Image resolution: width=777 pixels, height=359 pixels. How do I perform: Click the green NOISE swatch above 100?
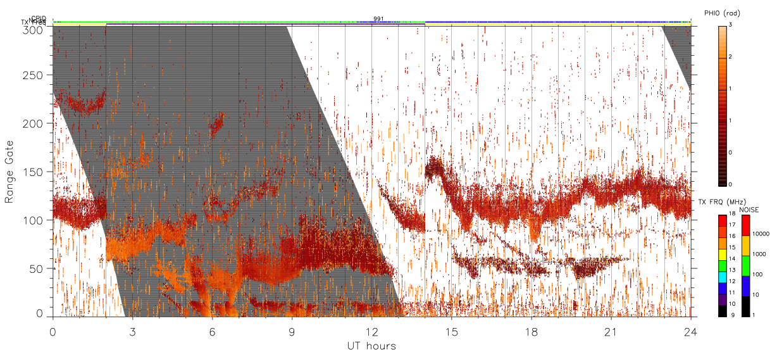point(746,265)
